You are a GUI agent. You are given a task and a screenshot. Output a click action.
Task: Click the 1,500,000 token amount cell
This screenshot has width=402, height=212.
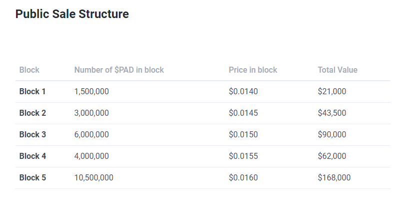pos(91,92)
